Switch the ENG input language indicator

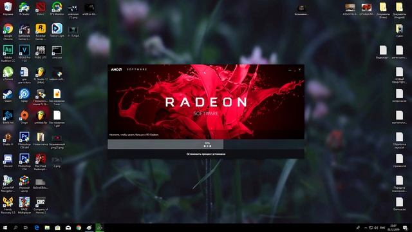click(382, 227)
